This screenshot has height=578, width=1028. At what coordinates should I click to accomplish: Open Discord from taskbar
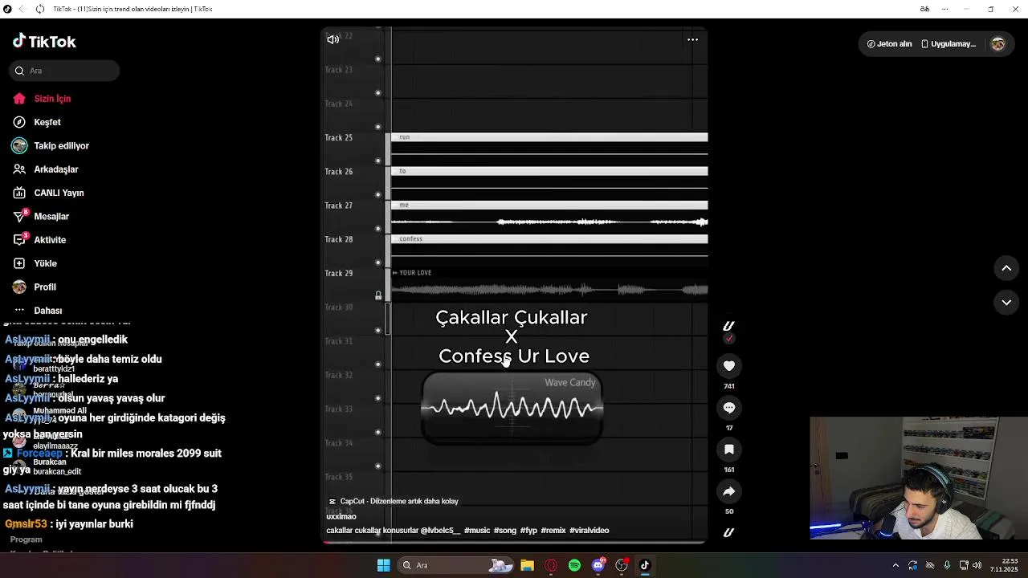pos(598,565)
